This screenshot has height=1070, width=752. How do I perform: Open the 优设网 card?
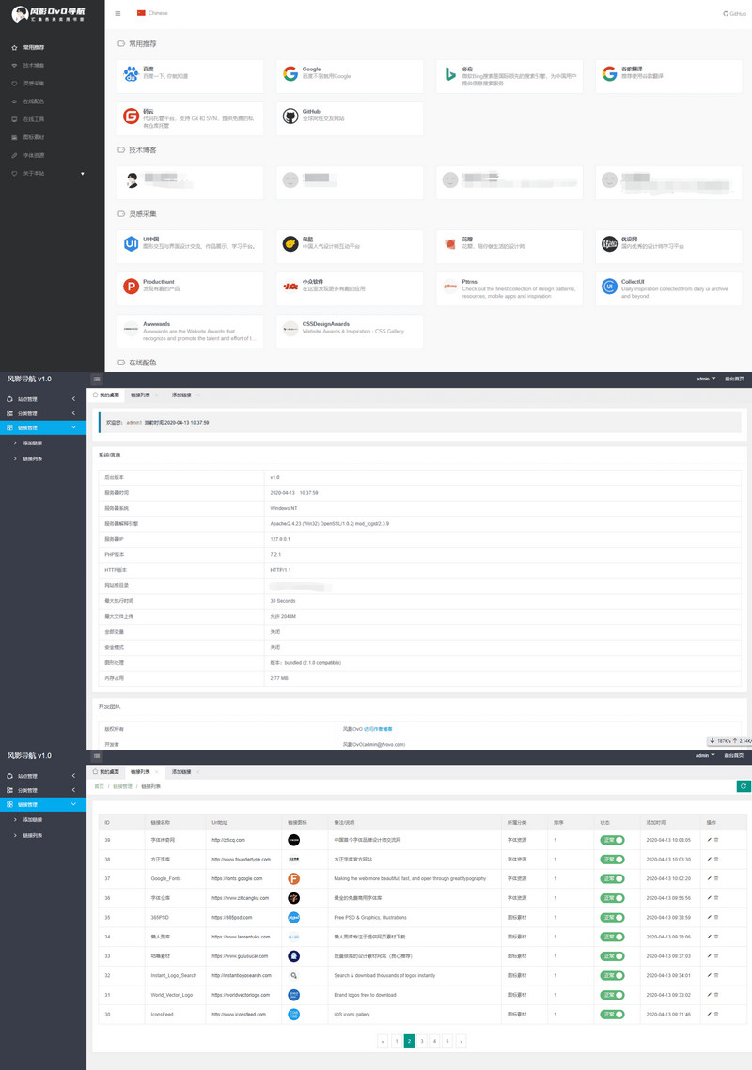[668, 246]
